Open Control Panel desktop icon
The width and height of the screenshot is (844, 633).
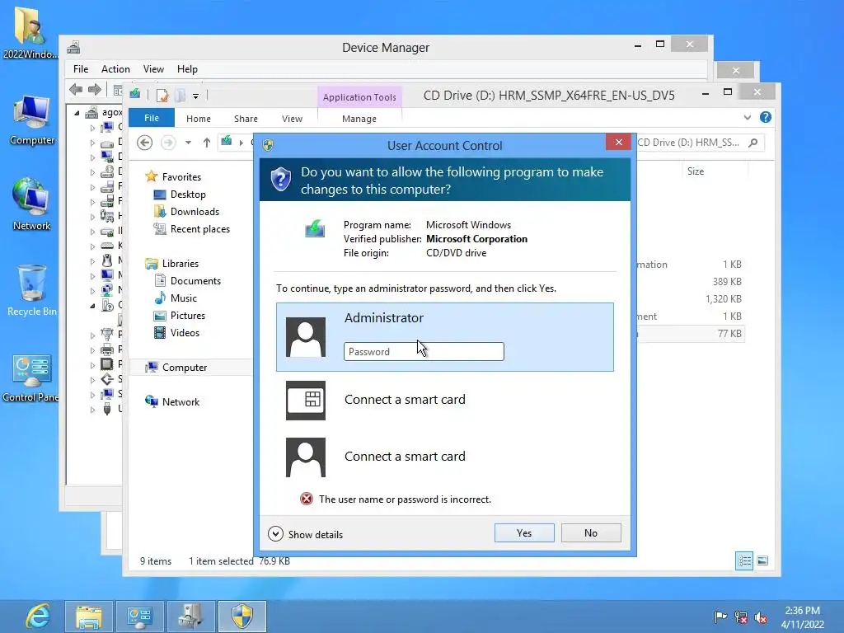(x=31, y=377)
